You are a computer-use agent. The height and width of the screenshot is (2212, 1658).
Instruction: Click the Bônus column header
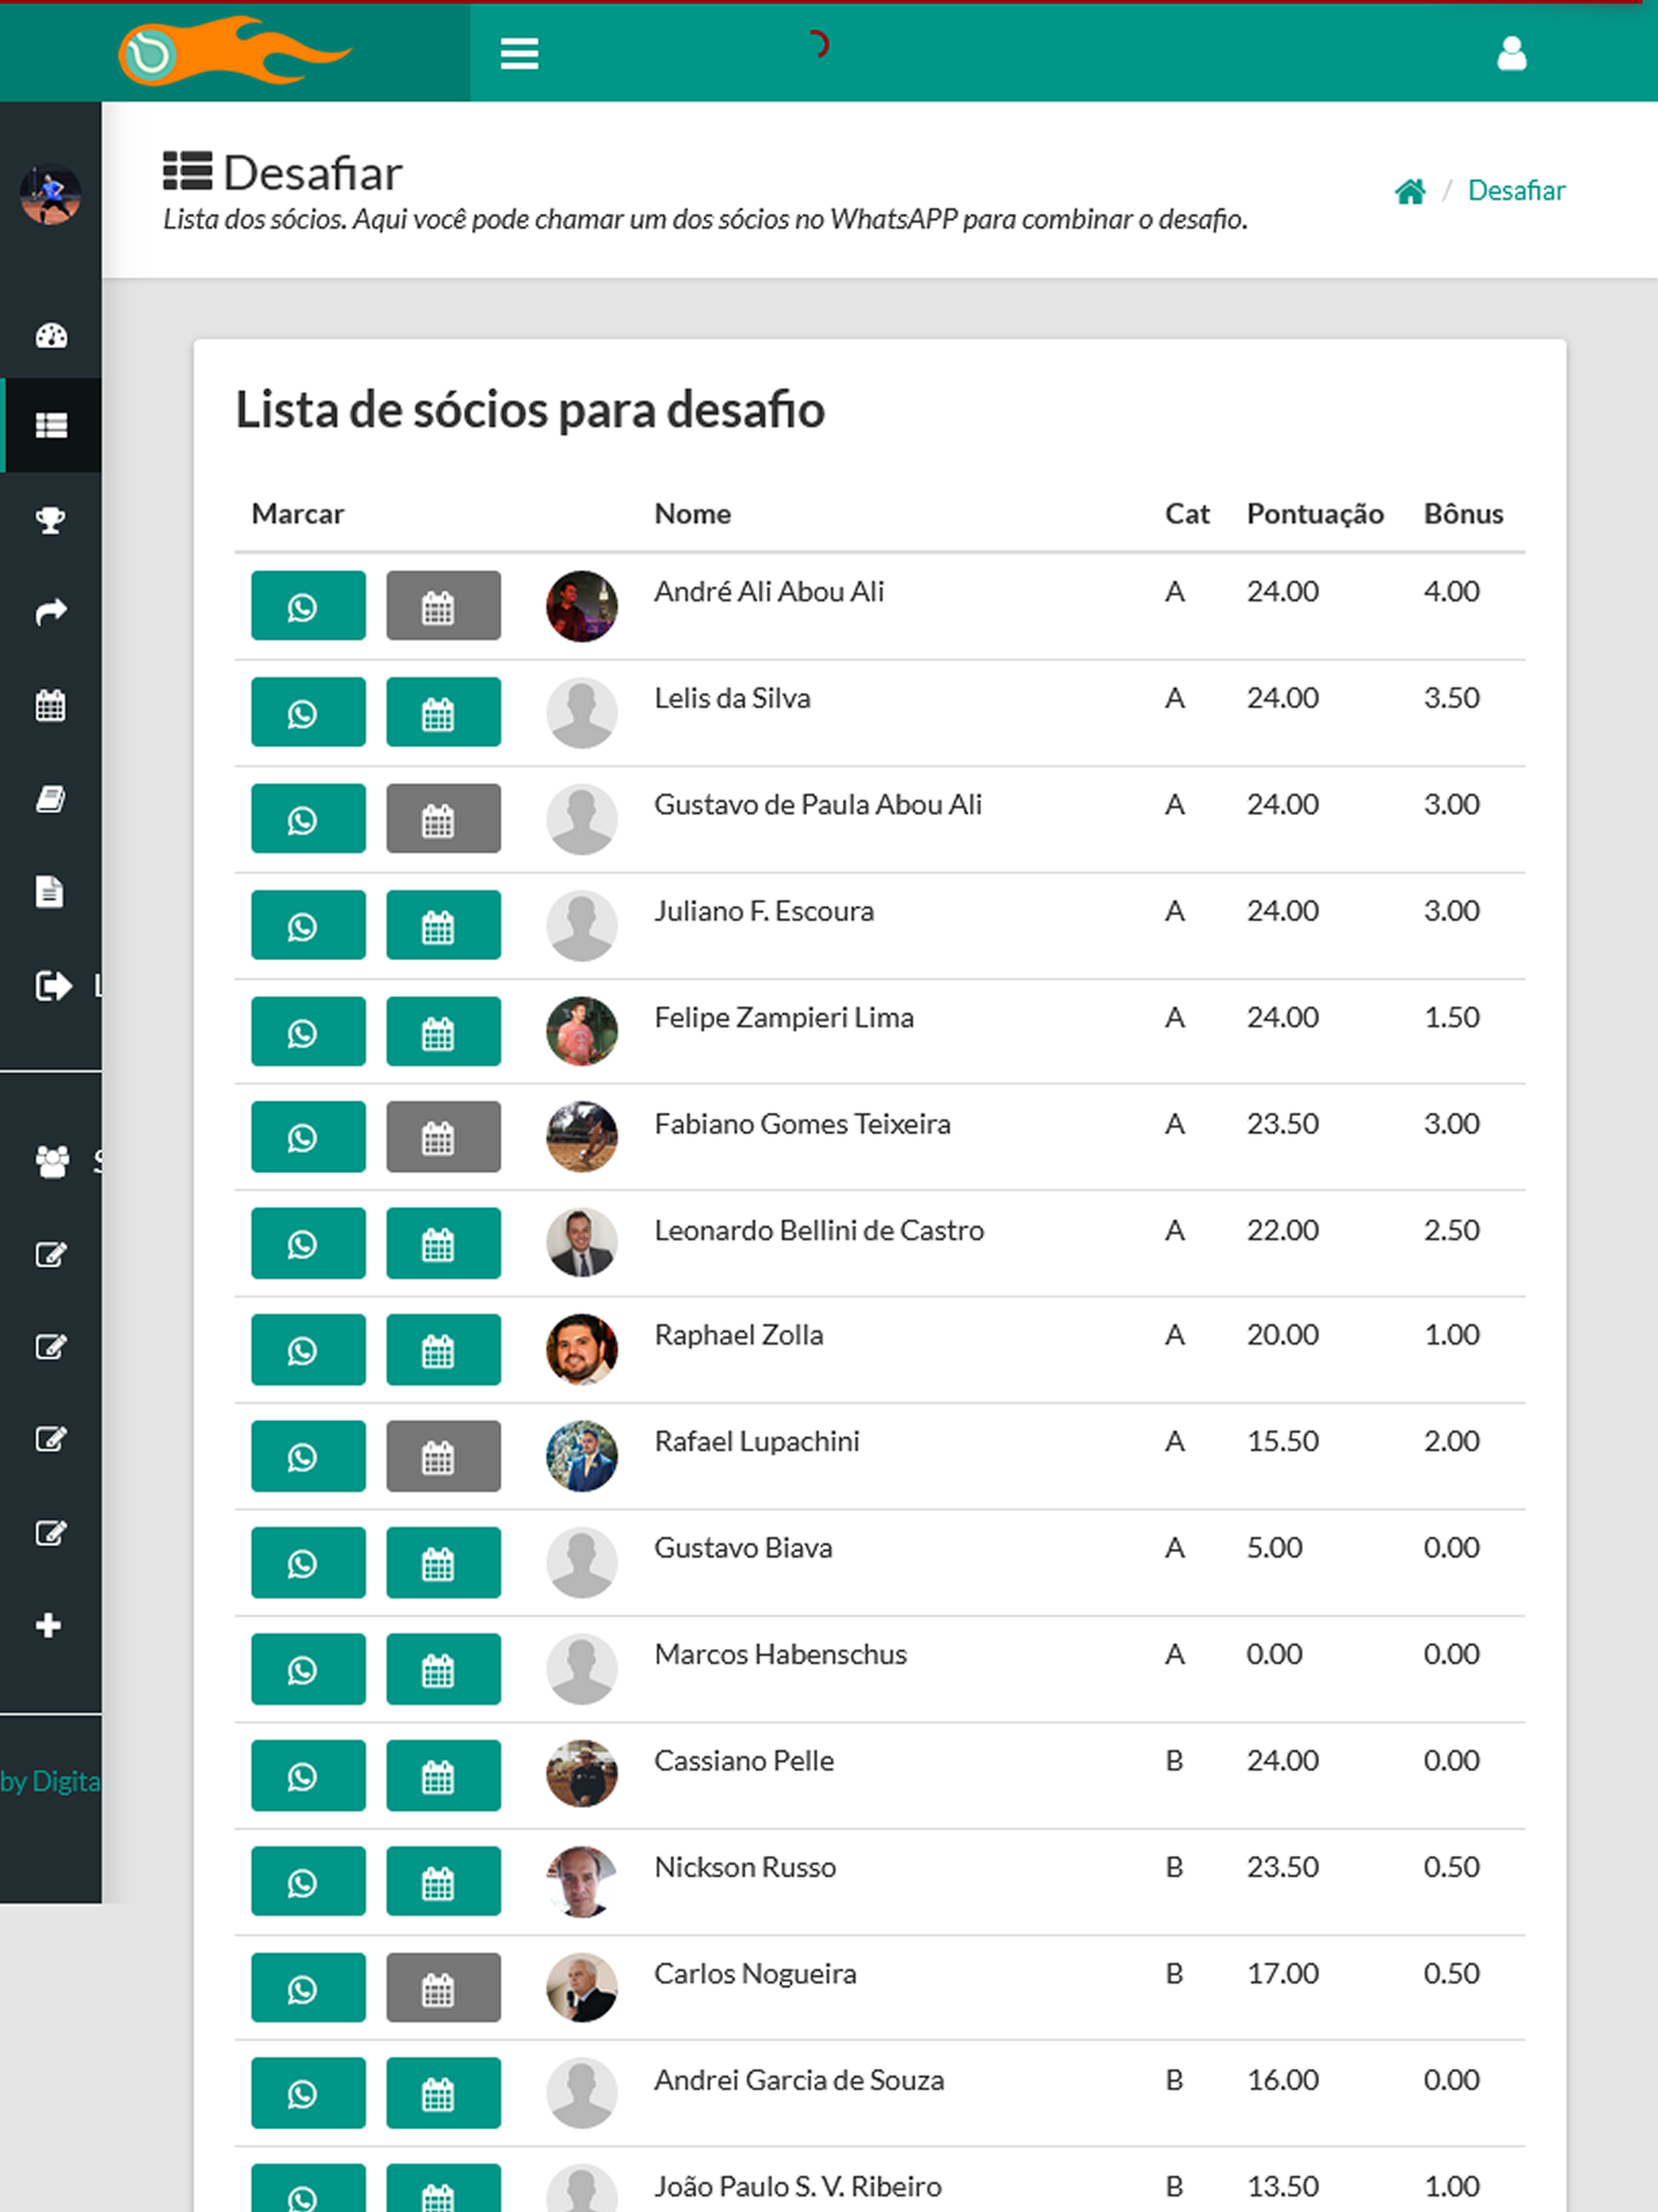1463,514
